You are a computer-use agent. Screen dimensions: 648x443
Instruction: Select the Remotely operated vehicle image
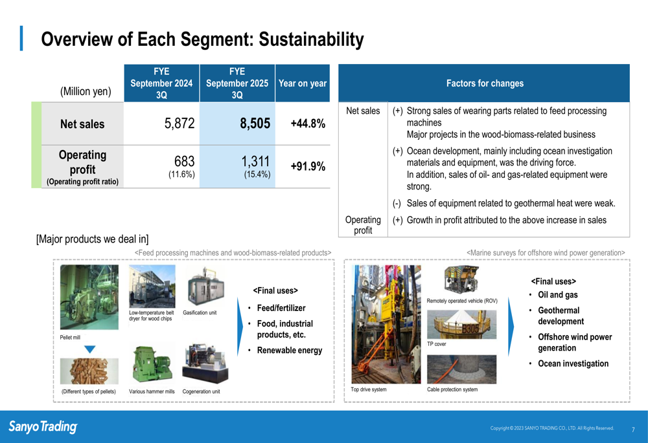tap(461, 279)
